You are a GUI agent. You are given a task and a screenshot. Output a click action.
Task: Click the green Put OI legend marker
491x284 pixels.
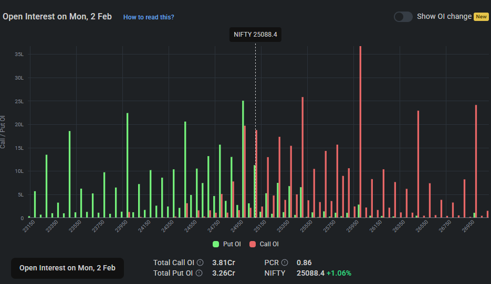216,244
